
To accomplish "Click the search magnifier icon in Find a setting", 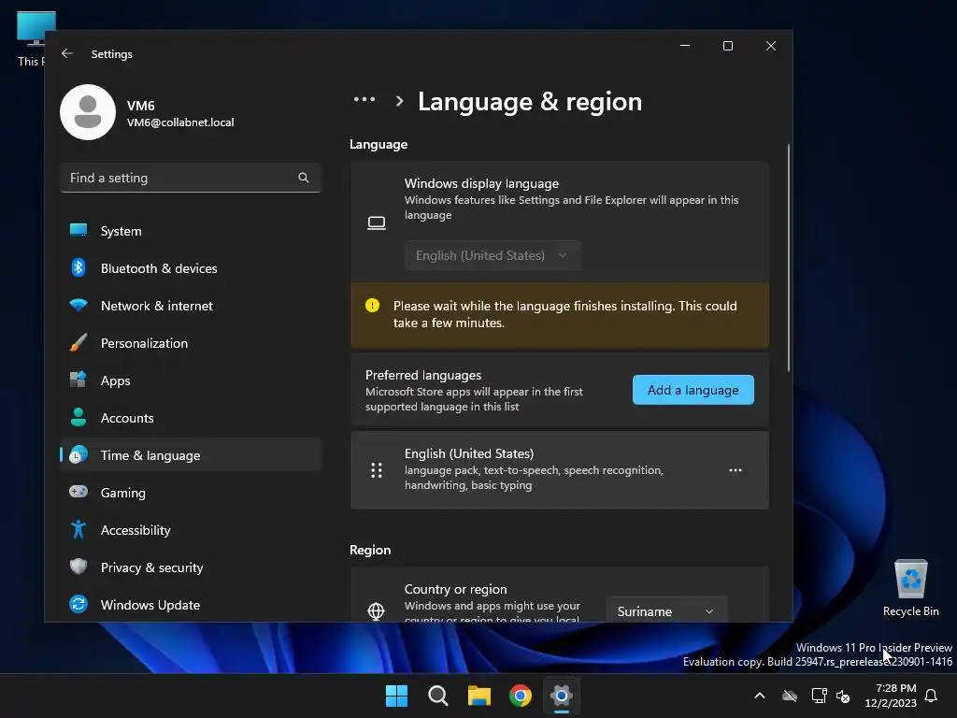I will coord(304,178).
